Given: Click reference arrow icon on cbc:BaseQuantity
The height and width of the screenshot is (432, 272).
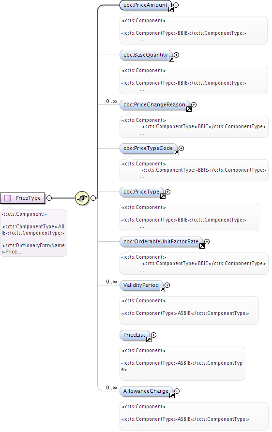Looking at the screenshot, I should click(171, 59).
